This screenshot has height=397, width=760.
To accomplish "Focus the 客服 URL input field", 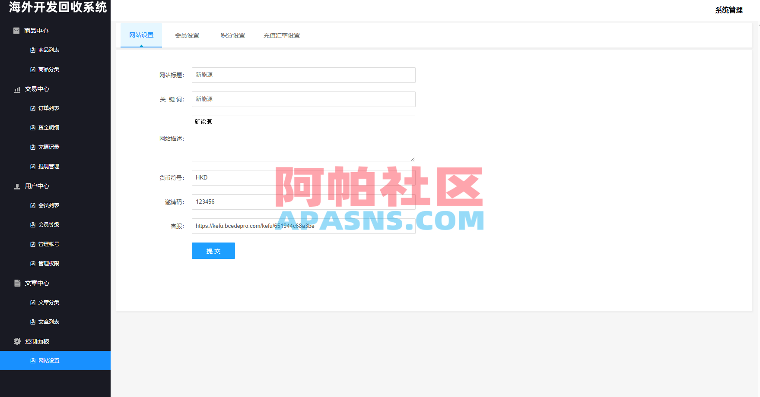I will click(x=304, y=226).
